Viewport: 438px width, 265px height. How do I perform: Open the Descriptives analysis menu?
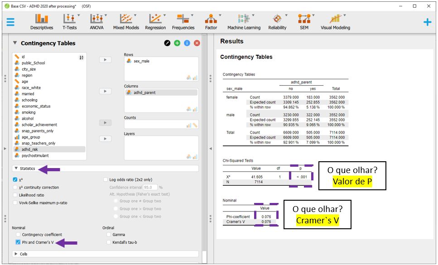tap(42, 21)
